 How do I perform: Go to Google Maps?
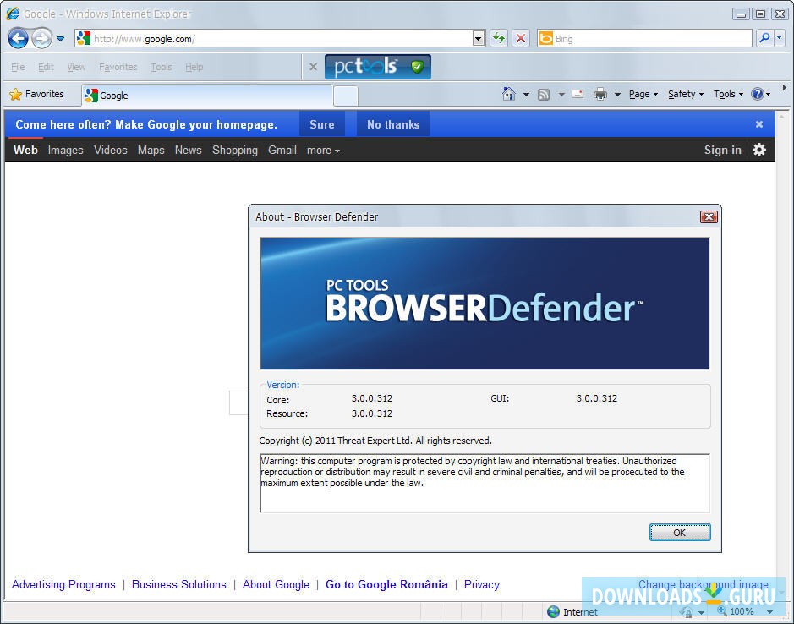pos(151,150)
